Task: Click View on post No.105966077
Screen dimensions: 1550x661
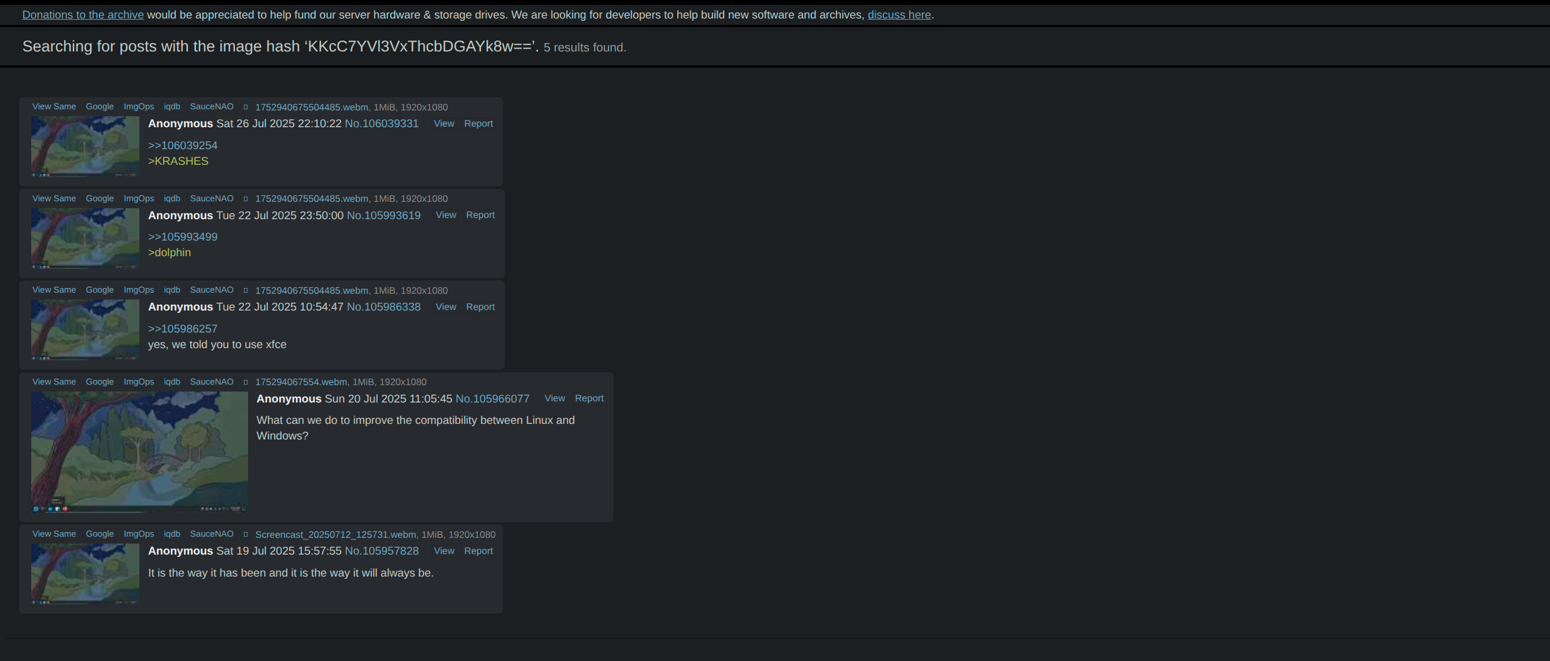Action: pyautogui.click(x=555, y=399)
